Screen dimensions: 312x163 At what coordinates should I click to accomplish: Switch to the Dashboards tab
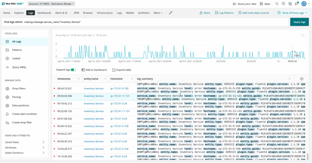[x=44, y=13]
